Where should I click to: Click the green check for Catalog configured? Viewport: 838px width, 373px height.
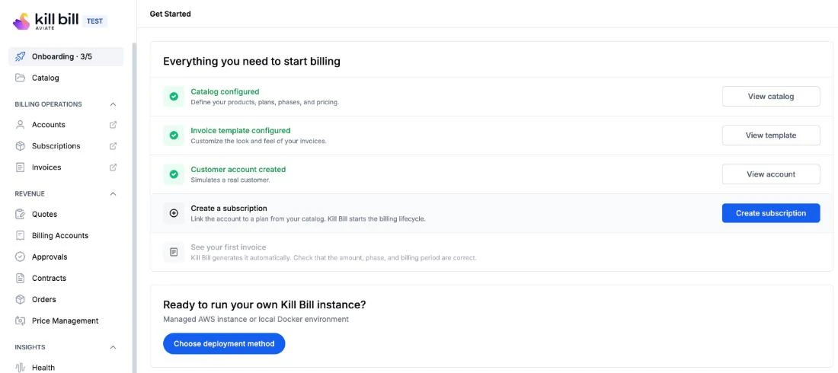(x=174, y=97)
